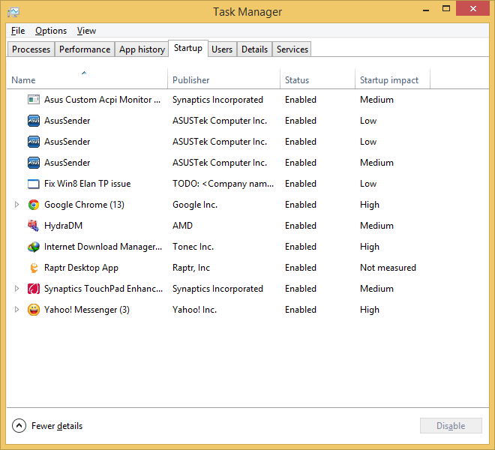Click the Raptr Desktop App icon
Image resolution: width=495 pixels, height=450 pixels.
tap(34, 268)
